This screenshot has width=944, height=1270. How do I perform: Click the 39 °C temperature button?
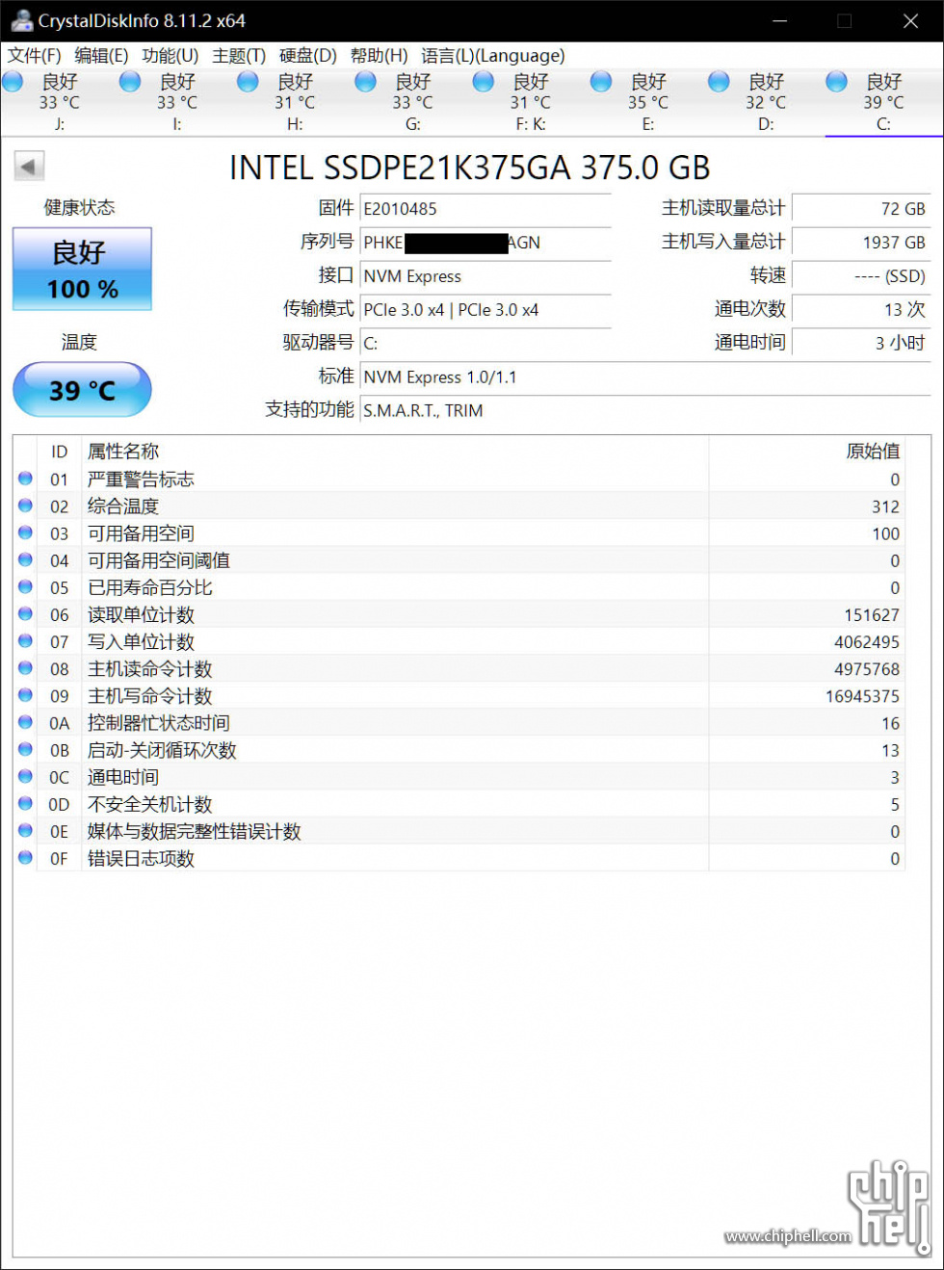point(82,390)
